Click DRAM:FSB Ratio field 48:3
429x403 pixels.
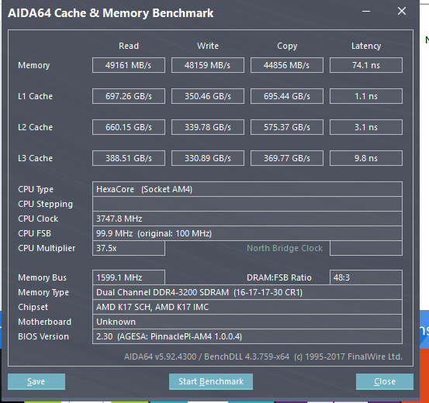[x=366, y=277]
